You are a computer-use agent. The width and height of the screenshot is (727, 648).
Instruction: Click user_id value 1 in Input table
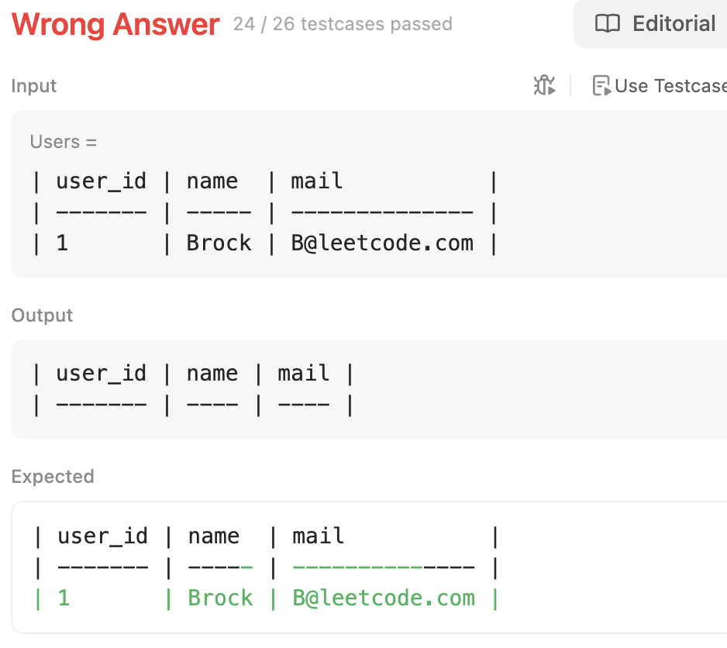62,243
